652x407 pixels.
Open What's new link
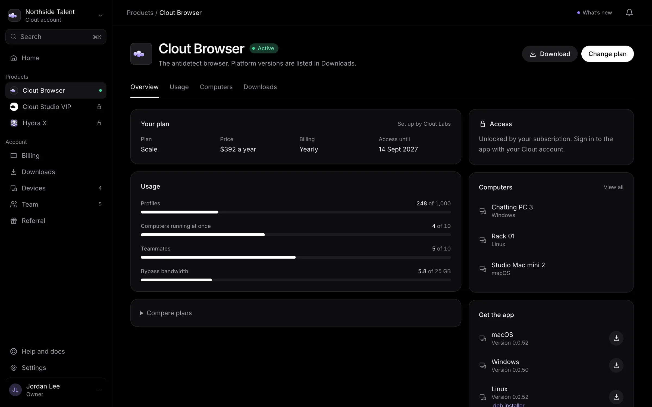594,12
